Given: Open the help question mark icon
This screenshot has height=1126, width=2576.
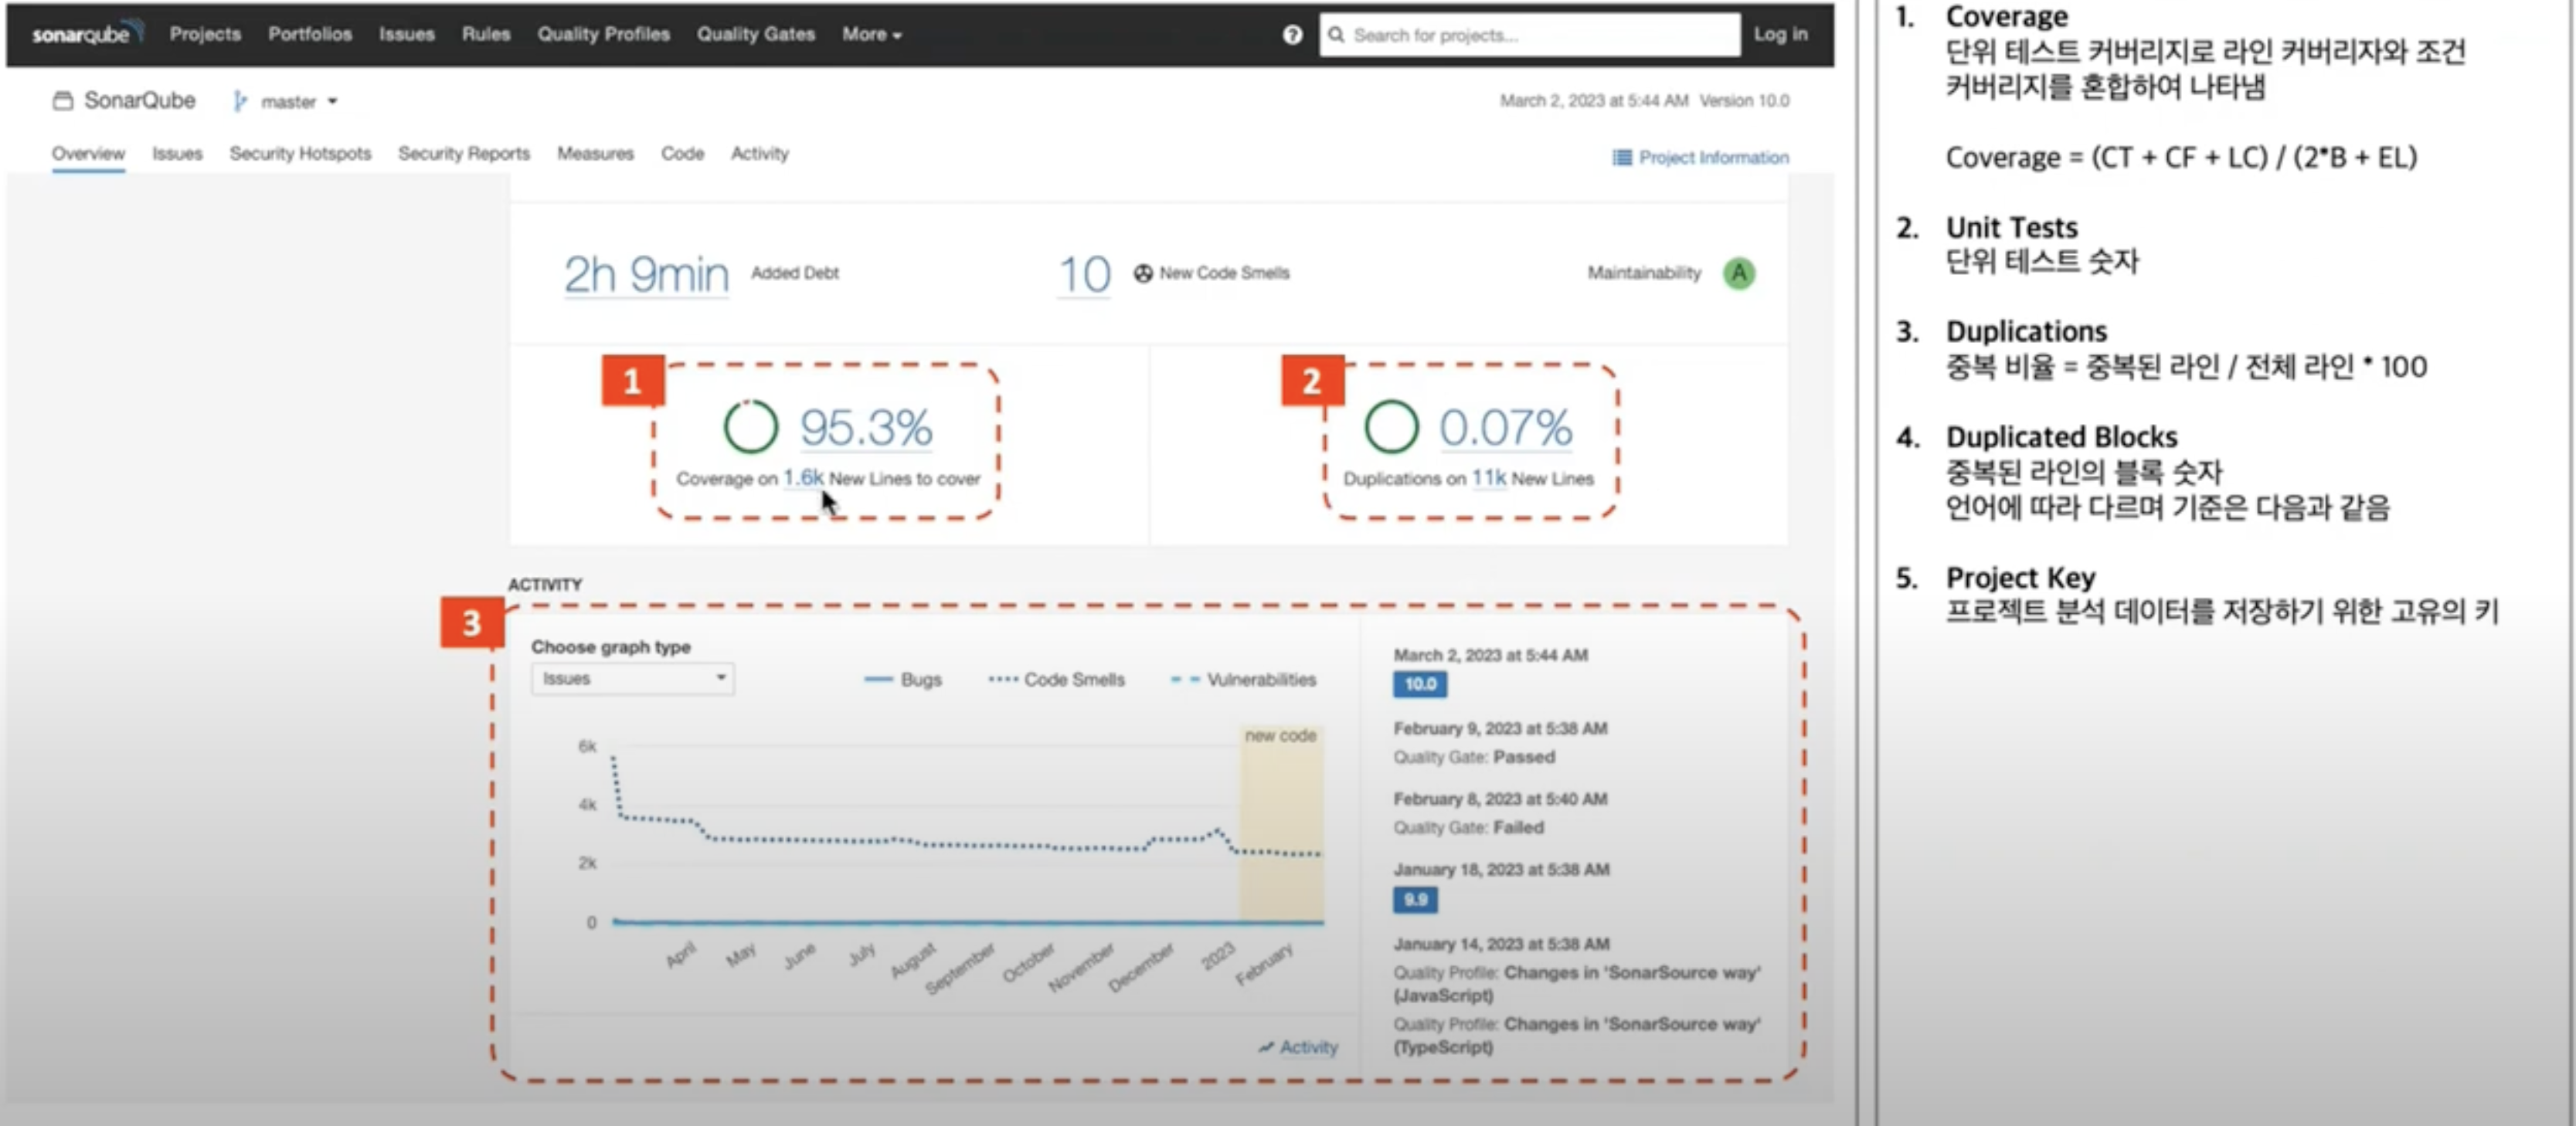Looking at the screenshot, I should 1292,35.
